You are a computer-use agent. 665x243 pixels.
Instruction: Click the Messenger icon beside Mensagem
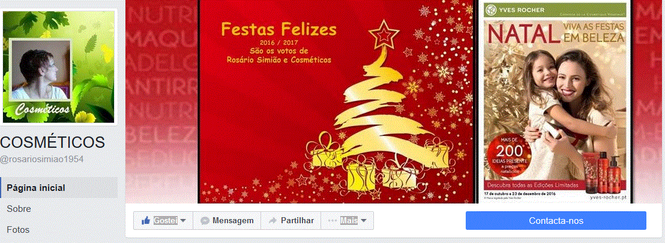[205, 221]
